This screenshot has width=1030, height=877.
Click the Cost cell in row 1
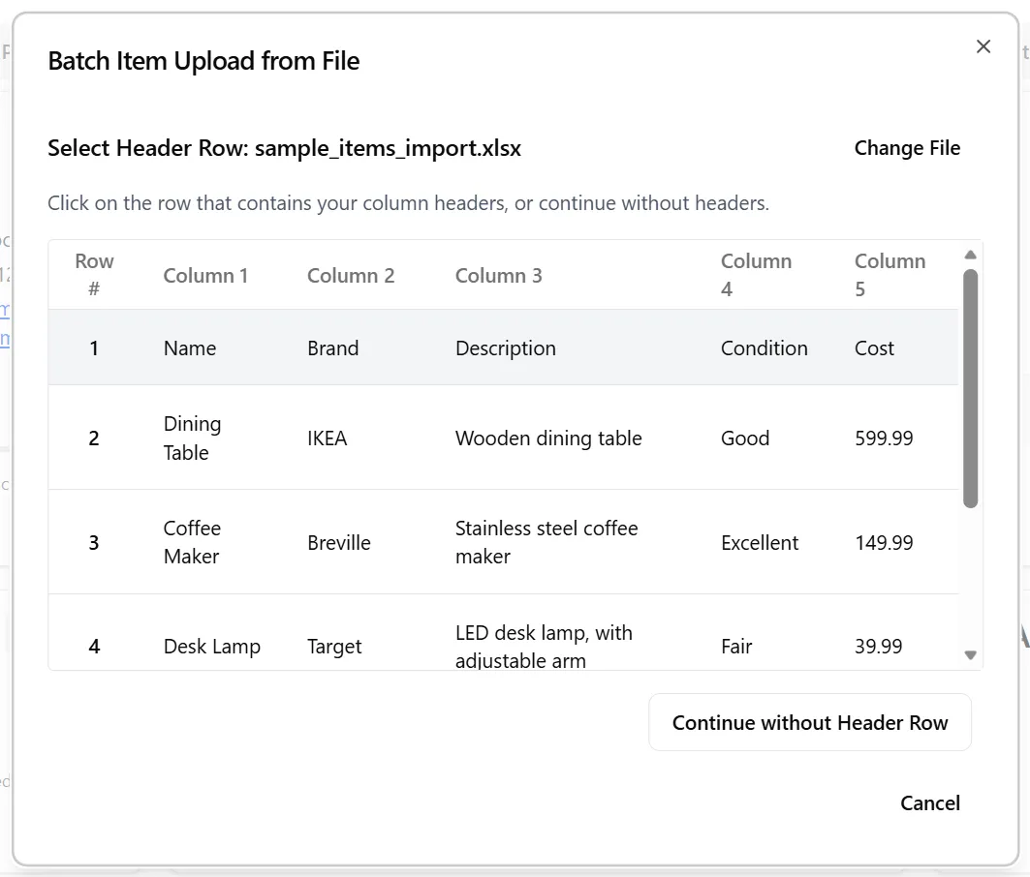(x=874, y=348)
